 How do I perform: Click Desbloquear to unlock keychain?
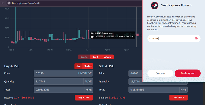tap(188, 73)
